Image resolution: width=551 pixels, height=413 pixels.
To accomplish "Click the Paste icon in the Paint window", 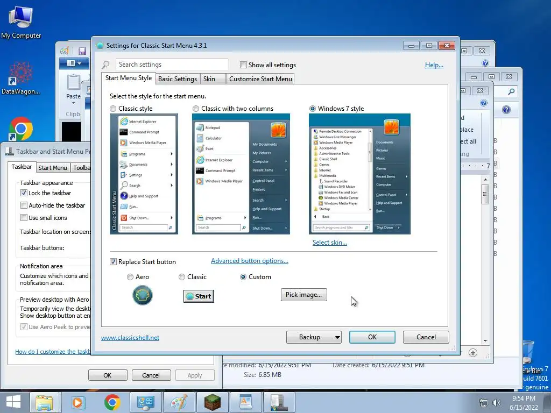I will (x=73, y=83).
